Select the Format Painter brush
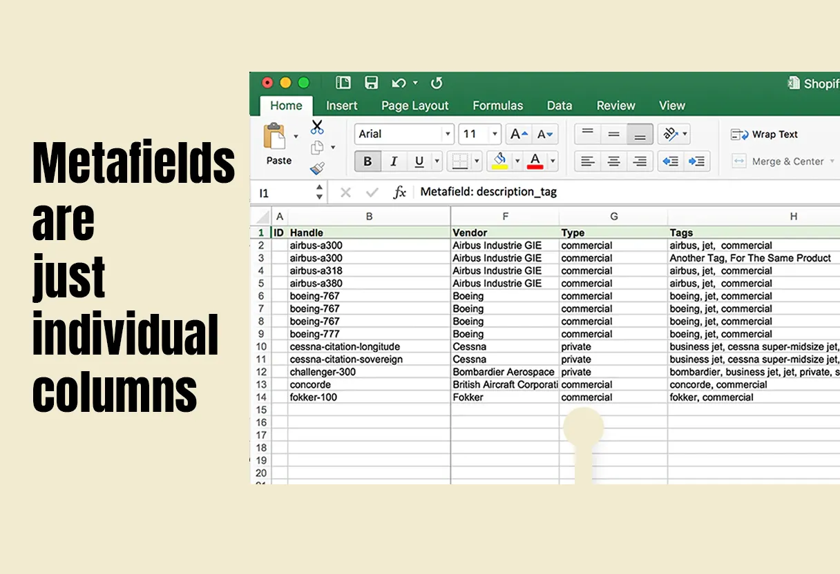The image size is (840, 574). (317, 168)
